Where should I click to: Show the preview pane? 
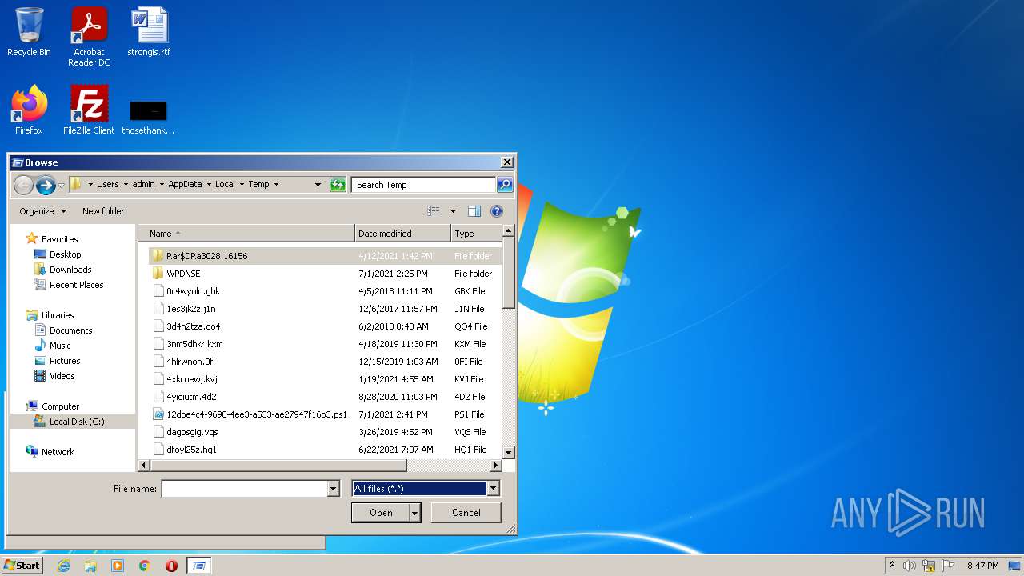click(474, 211)
